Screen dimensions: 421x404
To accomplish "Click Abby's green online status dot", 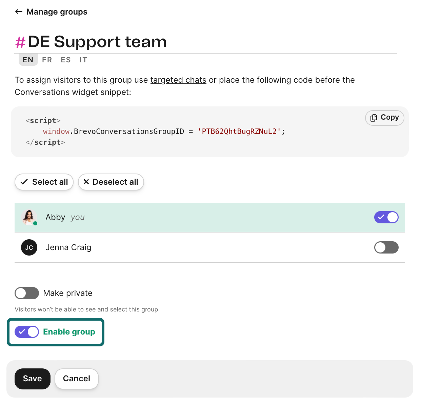I will 35,224.
